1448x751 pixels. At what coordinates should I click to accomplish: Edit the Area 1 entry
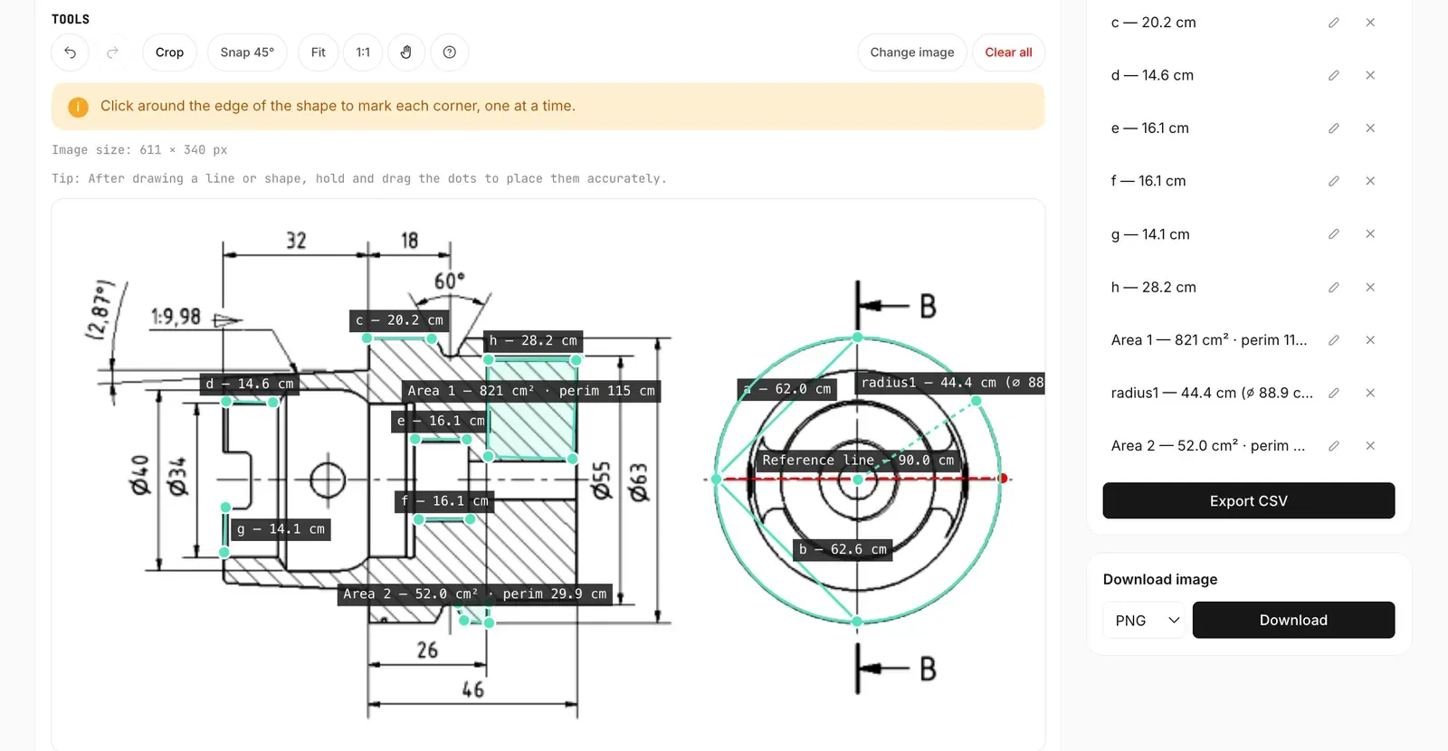1334,340
